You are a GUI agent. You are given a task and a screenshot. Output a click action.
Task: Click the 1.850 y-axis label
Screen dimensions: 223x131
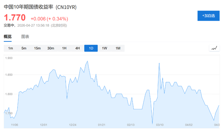click(x=9, y=75)
